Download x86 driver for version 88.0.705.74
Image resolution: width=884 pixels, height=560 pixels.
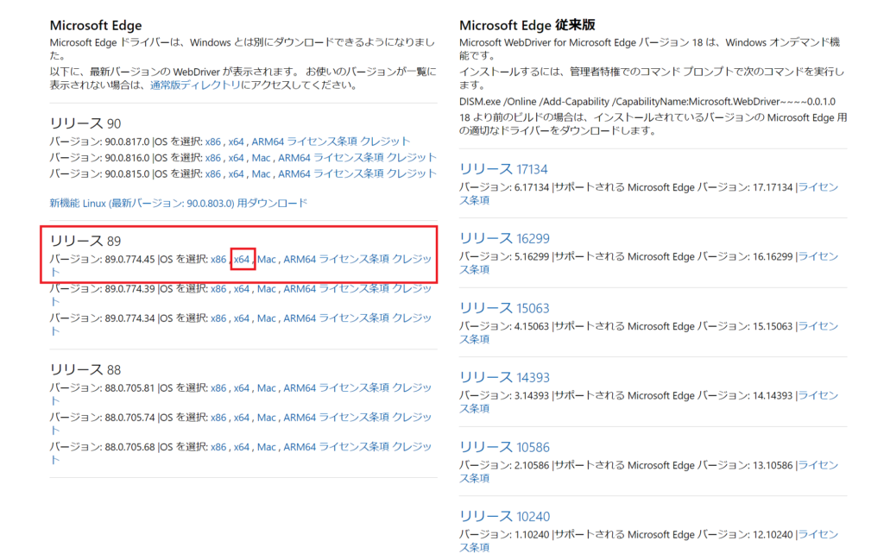tap(218, 418)
